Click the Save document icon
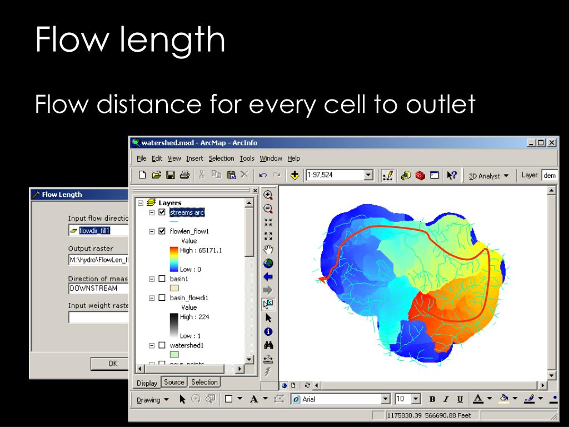Viewport: 569px width, 427px height. [170, 175]
